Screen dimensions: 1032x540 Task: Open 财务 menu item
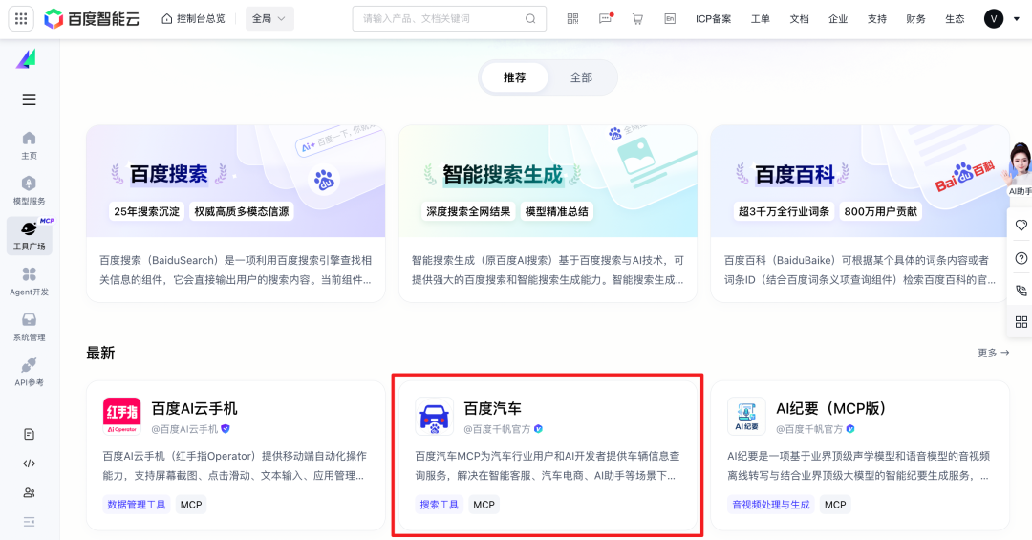pos(915,18)
